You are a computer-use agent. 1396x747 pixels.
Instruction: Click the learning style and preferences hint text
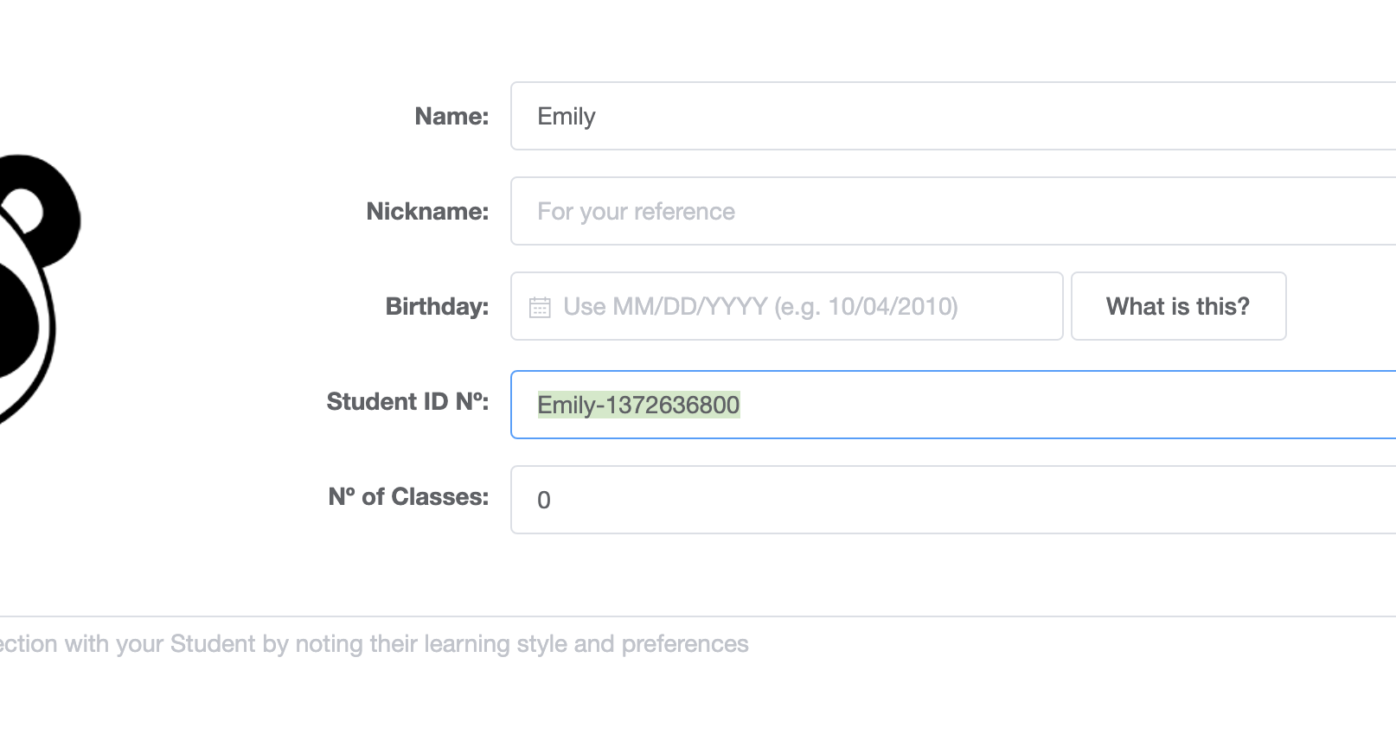375,644
